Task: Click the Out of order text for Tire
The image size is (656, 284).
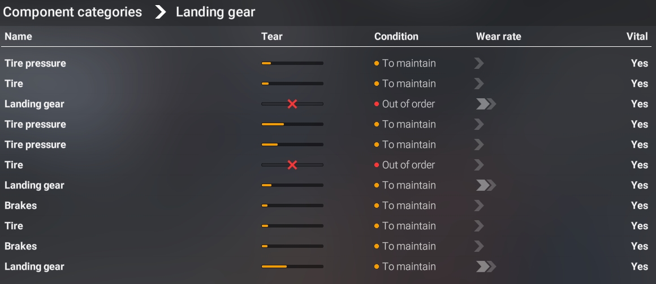Action: (x=408, y=165)
